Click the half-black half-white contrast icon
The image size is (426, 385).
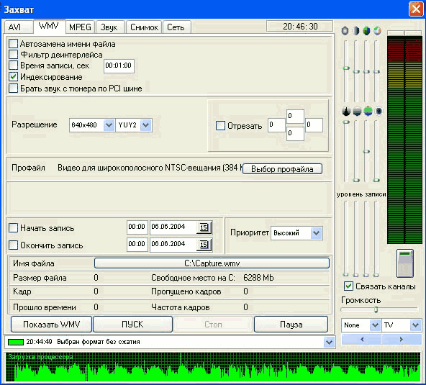(355, 31)
